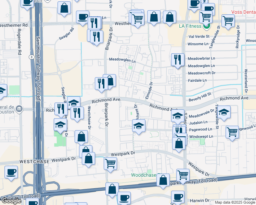Click the shopping bag marker near Woodchase
256x205 pixels.
163,180
